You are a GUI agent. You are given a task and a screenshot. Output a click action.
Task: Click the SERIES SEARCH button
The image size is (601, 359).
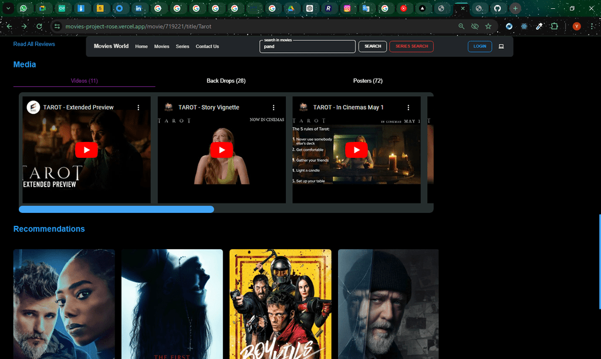tap(411, 46)
